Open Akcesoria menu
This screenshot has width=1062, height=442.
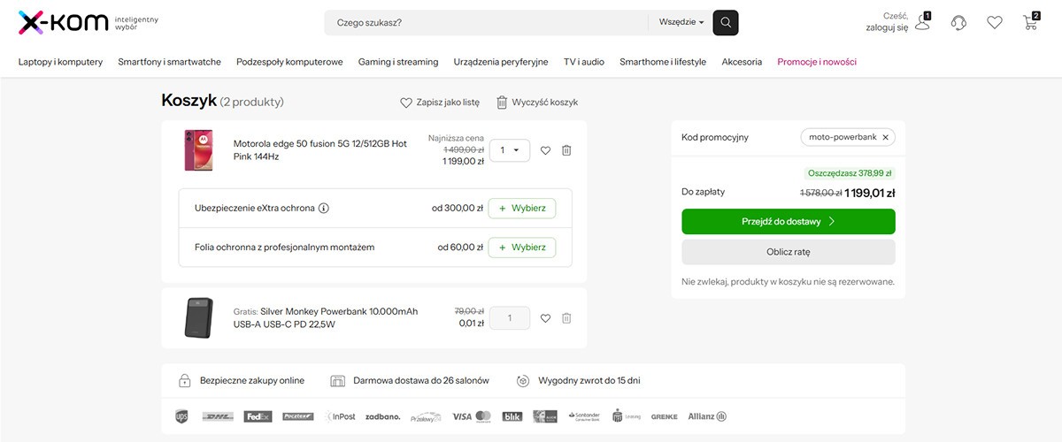[742, 62]
